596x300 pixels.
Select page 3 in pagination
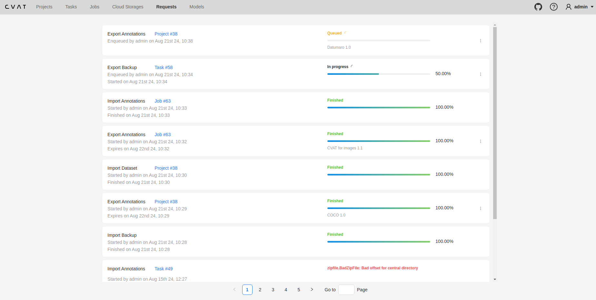pos(273,290)
